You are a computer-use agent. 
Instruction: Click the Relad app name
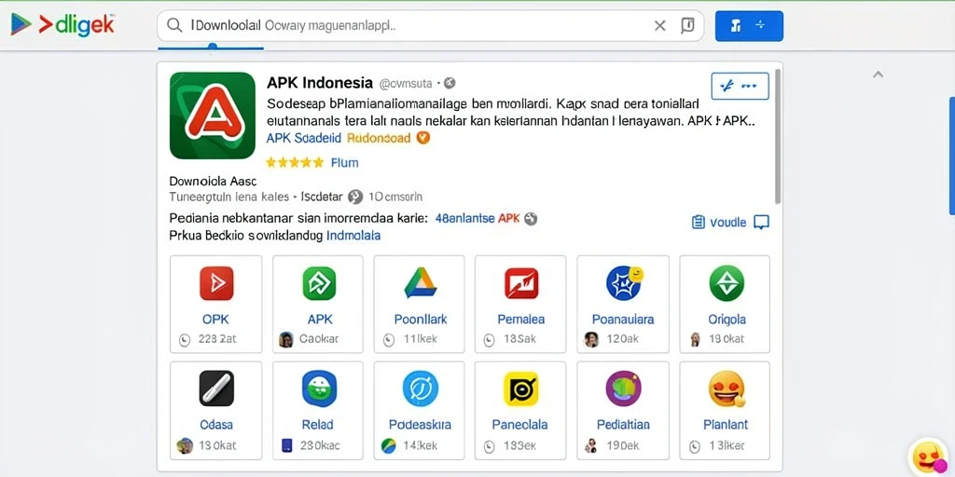318,425
